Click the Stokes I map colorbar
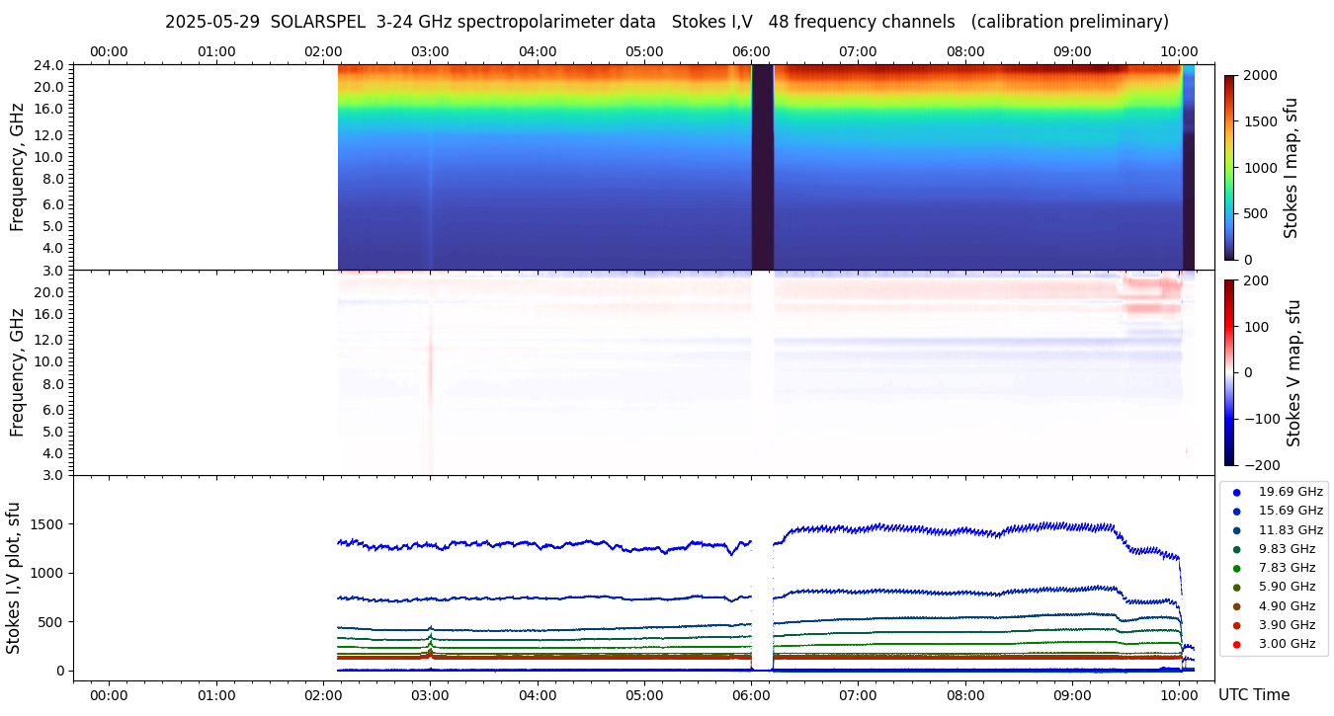Image resolution: width=1334 pixels, height=716 pixels. (1229, 168)
